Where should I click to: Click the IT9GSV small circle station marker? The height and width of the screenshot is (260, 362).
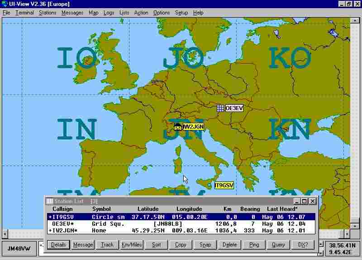pos(210,186)
